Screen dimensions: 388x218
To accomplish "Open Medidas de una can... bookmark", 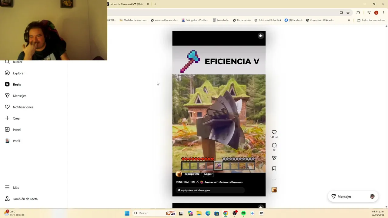I will point(133,20).
